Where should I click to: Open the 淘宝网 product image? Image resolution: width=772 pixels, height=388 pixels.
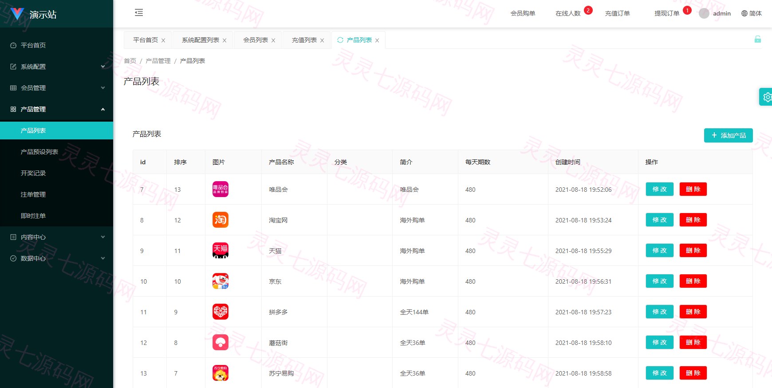[221, 220]
